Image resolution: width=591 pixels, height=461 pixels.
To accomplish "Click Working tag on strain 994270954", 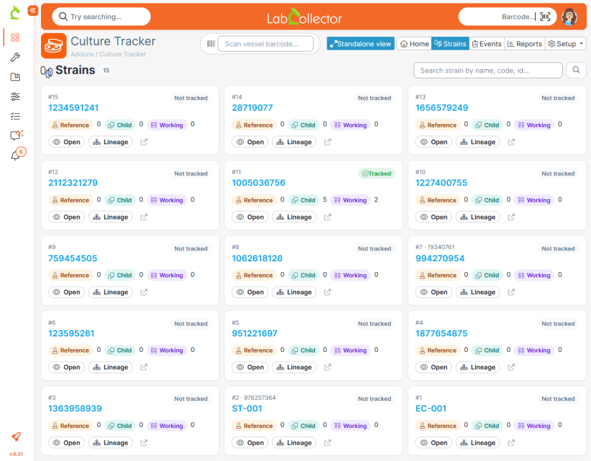I will pyautogui.click(x=534, y=275).
